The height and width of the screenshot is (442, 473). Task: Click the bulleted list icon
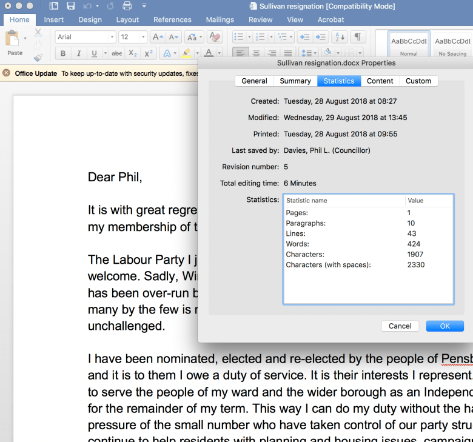(238, 37)
